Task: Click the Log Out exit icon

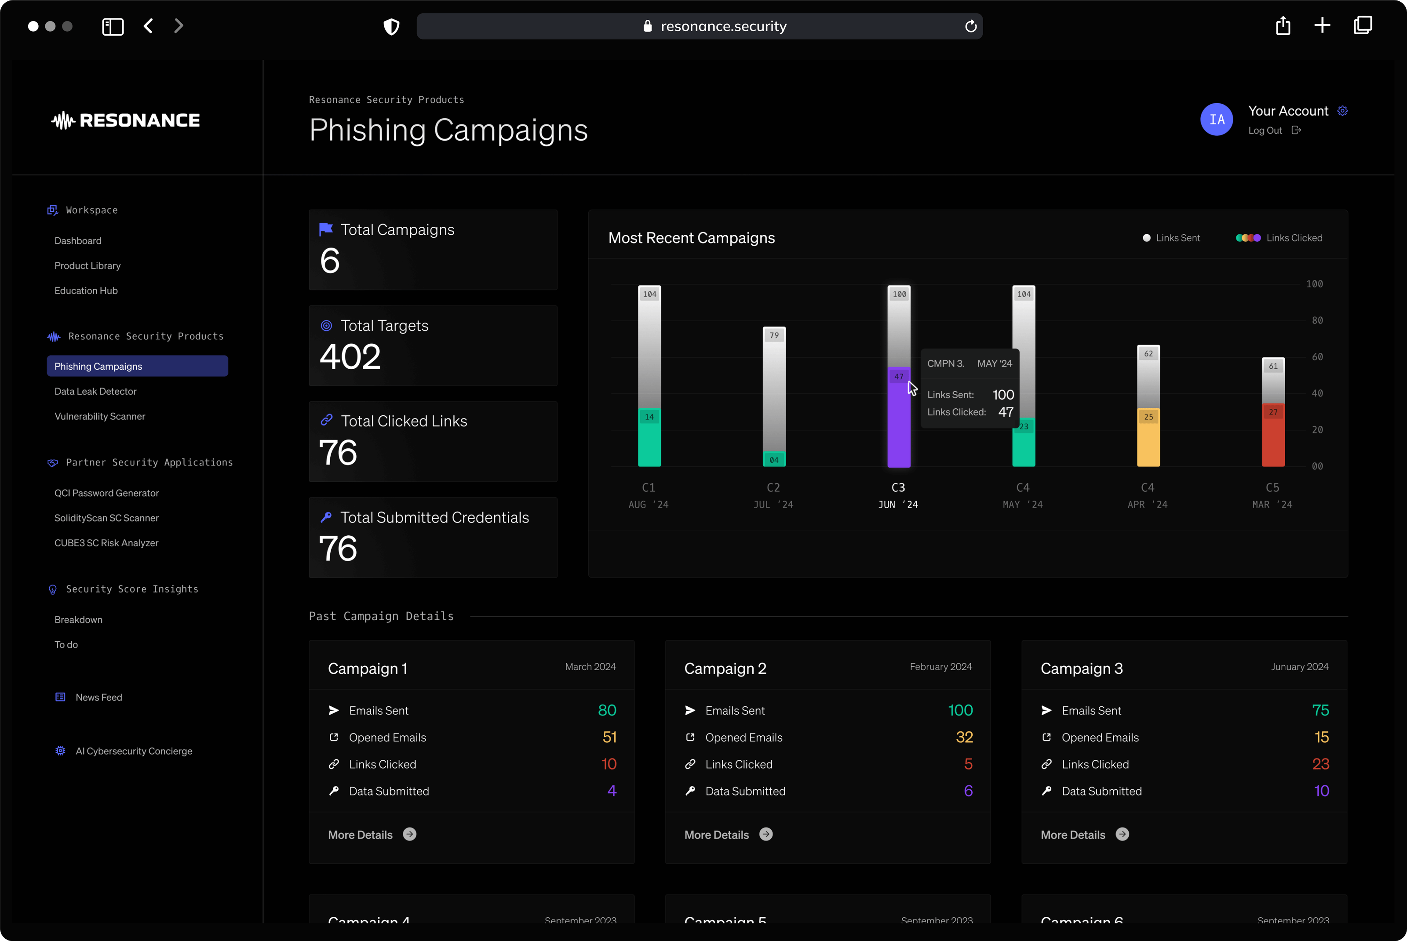Action: point(1297,130)
